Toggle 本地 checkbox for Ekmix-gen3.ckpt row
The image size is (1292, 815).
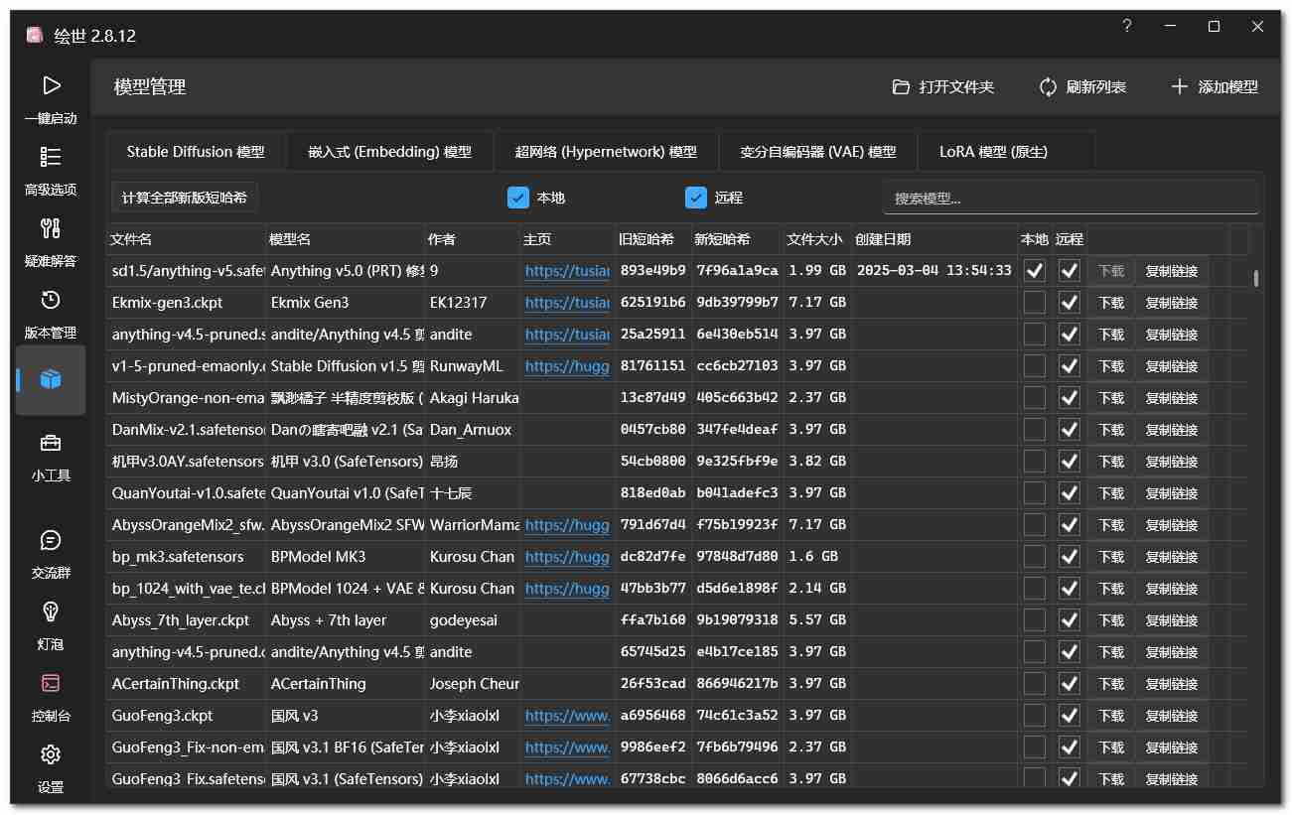pyautogui.click(x=1035, y=303)
